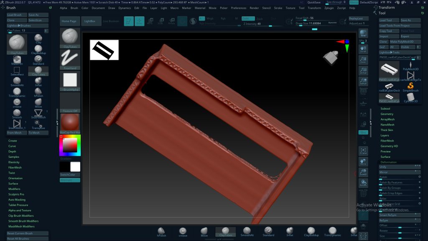Toggle the Unify deformation button
Screen dimensions: 428x241
coord(400,167)
